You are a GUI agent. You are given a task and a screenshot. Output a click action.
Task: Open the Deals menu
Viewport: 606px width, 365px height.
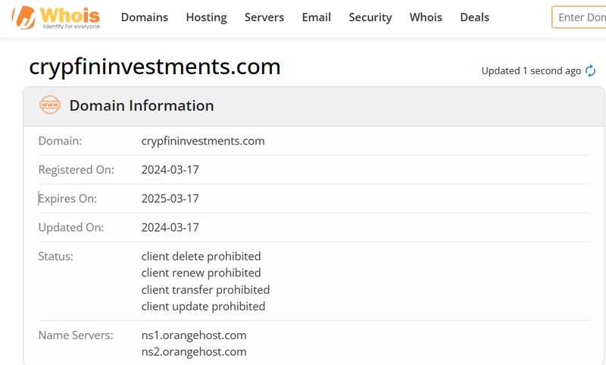click(475, 17)
